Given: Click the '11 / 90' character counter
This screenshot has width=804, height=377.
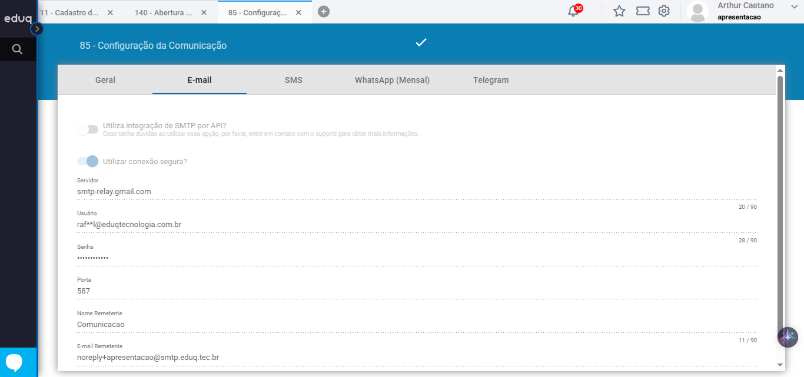Looking at the screenshot, I should pos(747,341).
